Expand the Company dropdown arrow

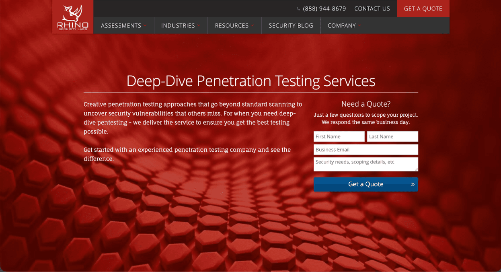click(x=360, y=26)
